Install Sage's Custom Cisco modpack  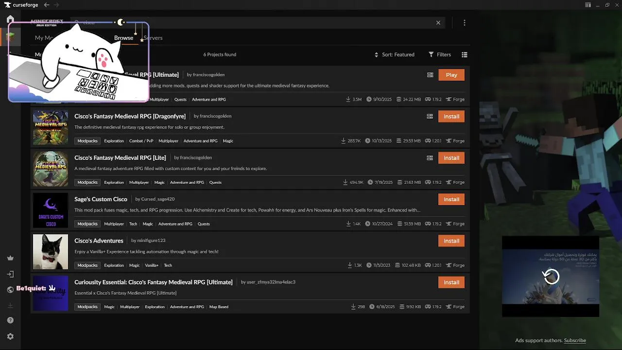point(451,199)
